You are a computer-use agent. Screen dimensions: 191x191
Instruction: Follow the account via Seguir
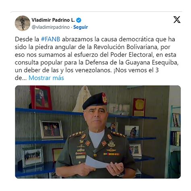pyautogui.click(x=81, y=27)
